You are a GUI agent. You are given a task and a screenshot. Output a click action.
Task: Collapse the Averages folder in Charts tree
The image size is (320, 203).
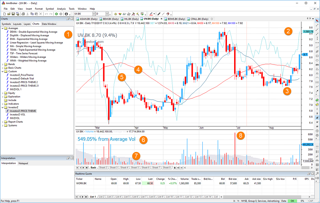[x=2, y=28]
